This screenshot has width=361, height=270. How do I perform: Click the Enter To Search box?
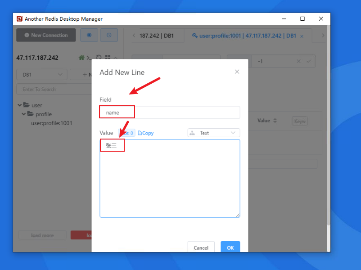(54, 89)
